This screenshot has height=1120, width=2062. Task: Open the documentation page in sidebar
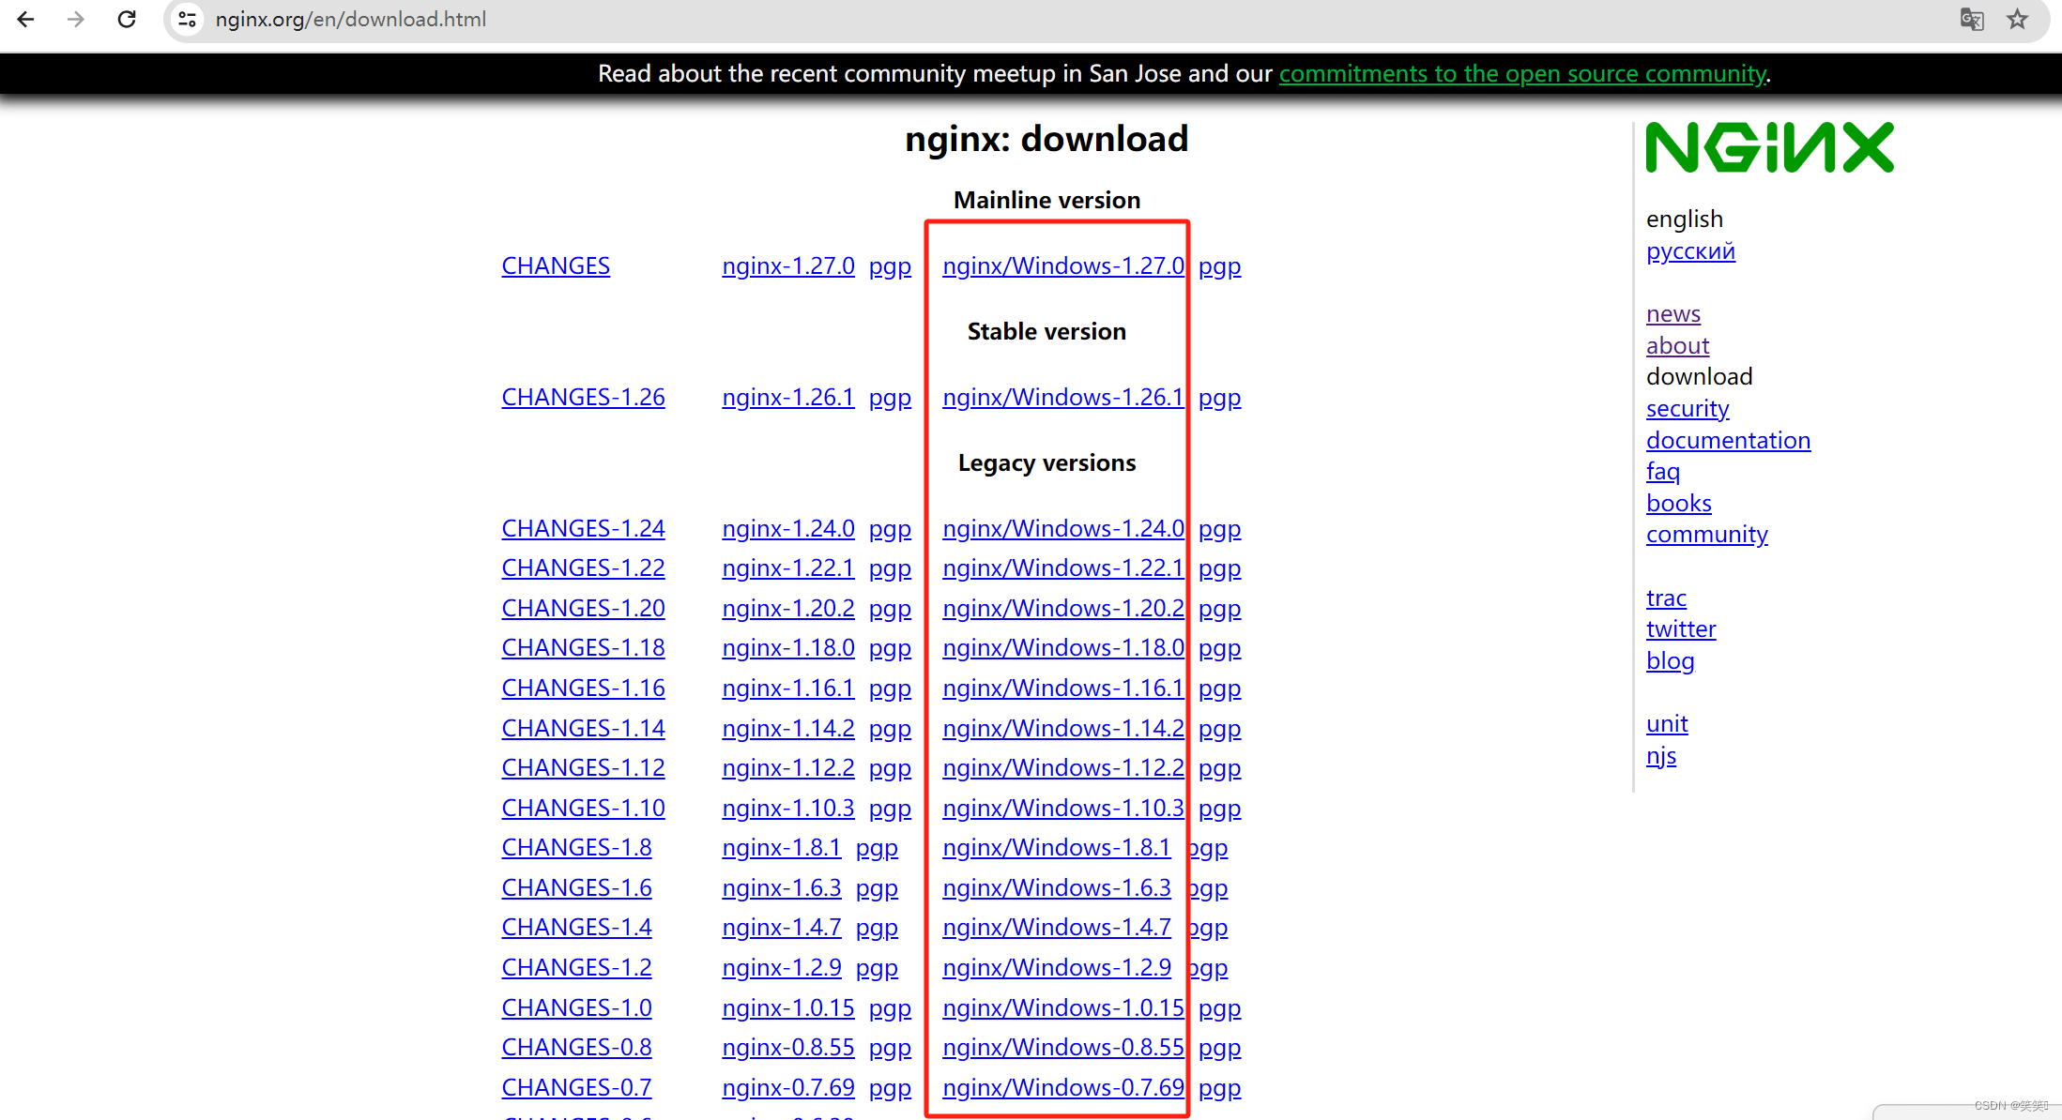point(1728,440)
